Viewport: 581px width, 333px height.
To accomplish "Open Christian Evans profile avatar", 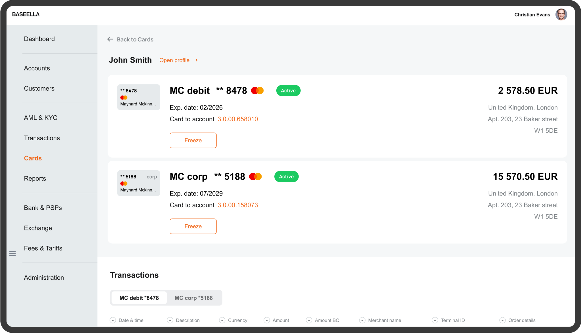I will [561, 14].
